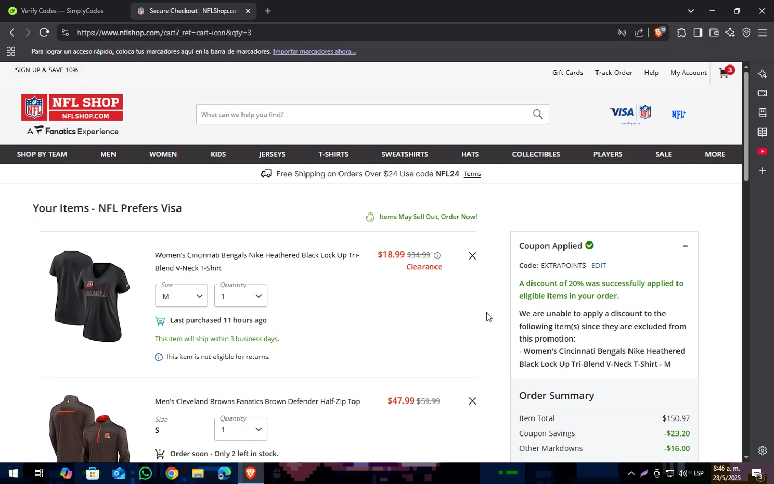Click EDIT next to coupon code

(x=599, y=265)
